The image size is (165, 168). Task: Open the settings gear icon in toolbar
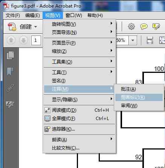(x=131, y=26)
